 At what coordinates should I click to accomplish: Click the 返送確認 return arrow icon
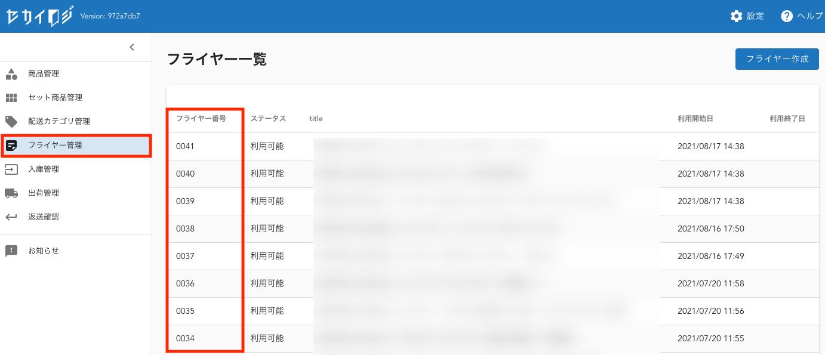[x=11, y=217]
